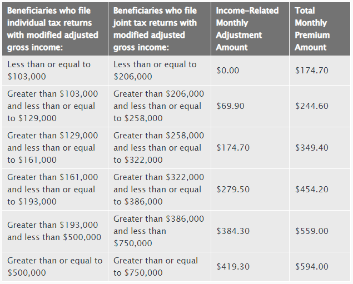Viewport: 353px width, 284px height.
Task: Click the joint 'Less than or equal to $206,000' cell
Action: tap(160, 71)
